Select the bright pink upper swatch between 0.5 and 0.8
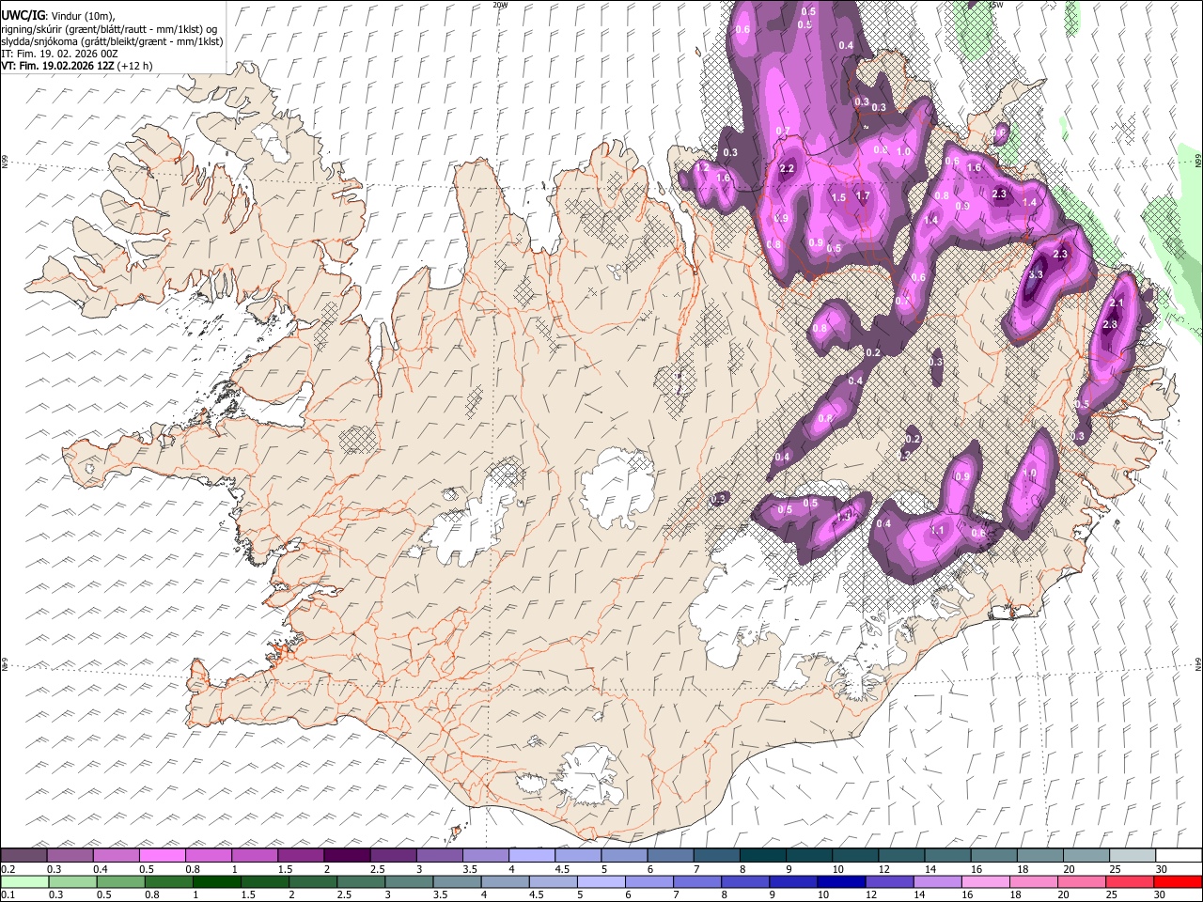Viewport: 1203px width, 902px height. coord(162,855)
